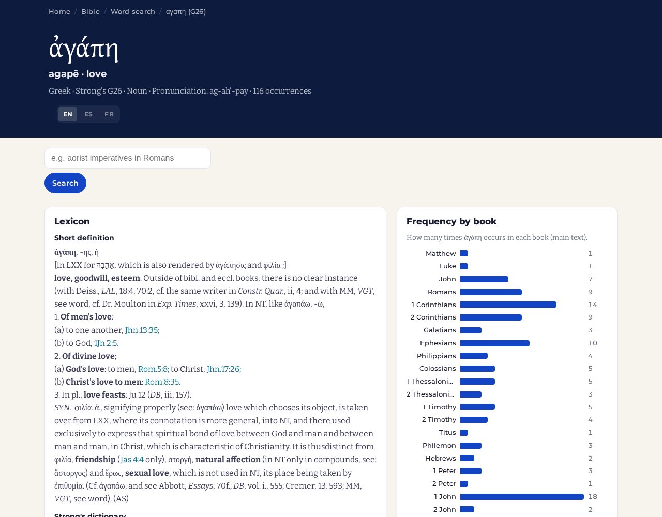Open the Jhn.13:35 verse reference

(142, 330)
